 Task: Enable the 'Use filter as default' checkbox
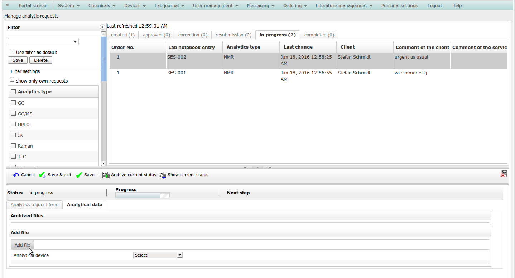click(x=12, y=51)
